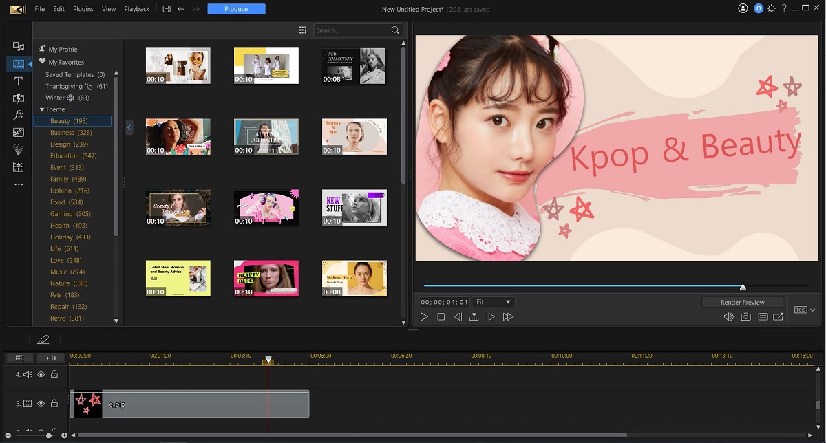
Task: Click the add tracks button in timeline
Action: tap(20, 358)
